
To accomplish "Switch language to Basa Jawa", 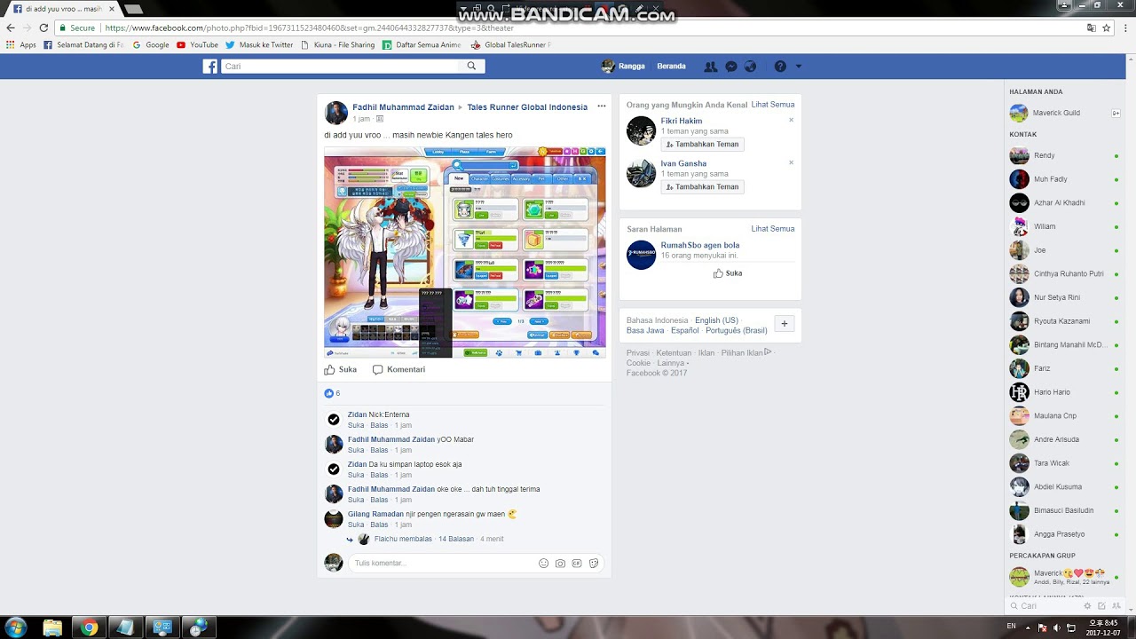I will pyautogui.click(x=645, y=330).
